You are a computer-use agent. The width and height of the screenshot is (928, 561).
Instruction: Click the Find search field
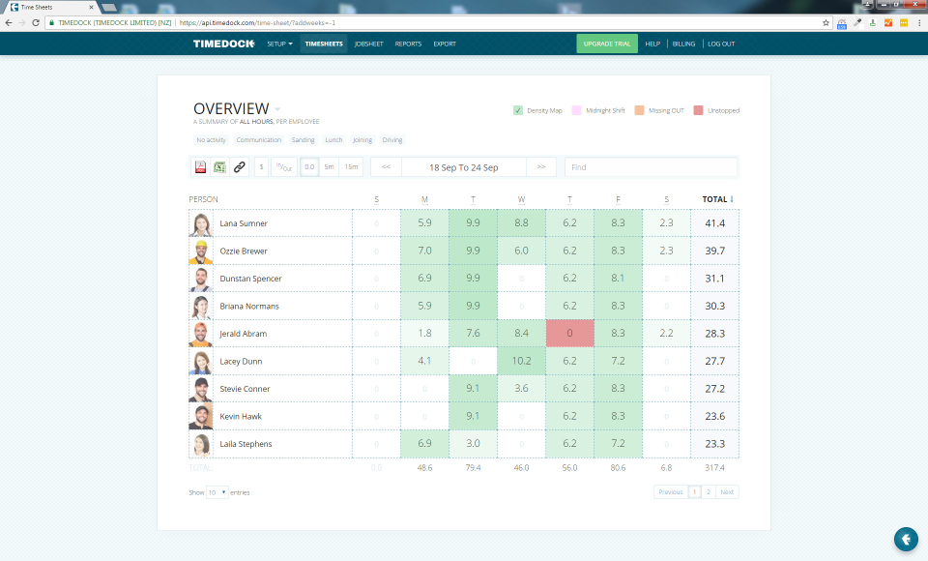click(x=651, y=167)
